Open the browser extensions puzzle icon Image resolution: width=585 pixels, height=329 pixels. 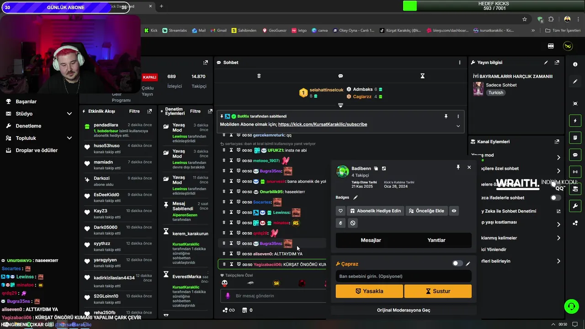coord(551,19)
